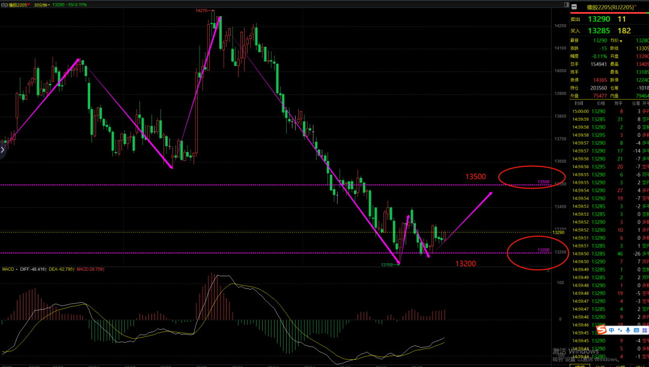
Task: Open the soft keyboard icon on IME bar
Action: (636, 330)
